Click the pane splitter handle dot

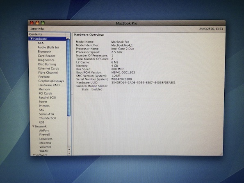pos(72,94)
